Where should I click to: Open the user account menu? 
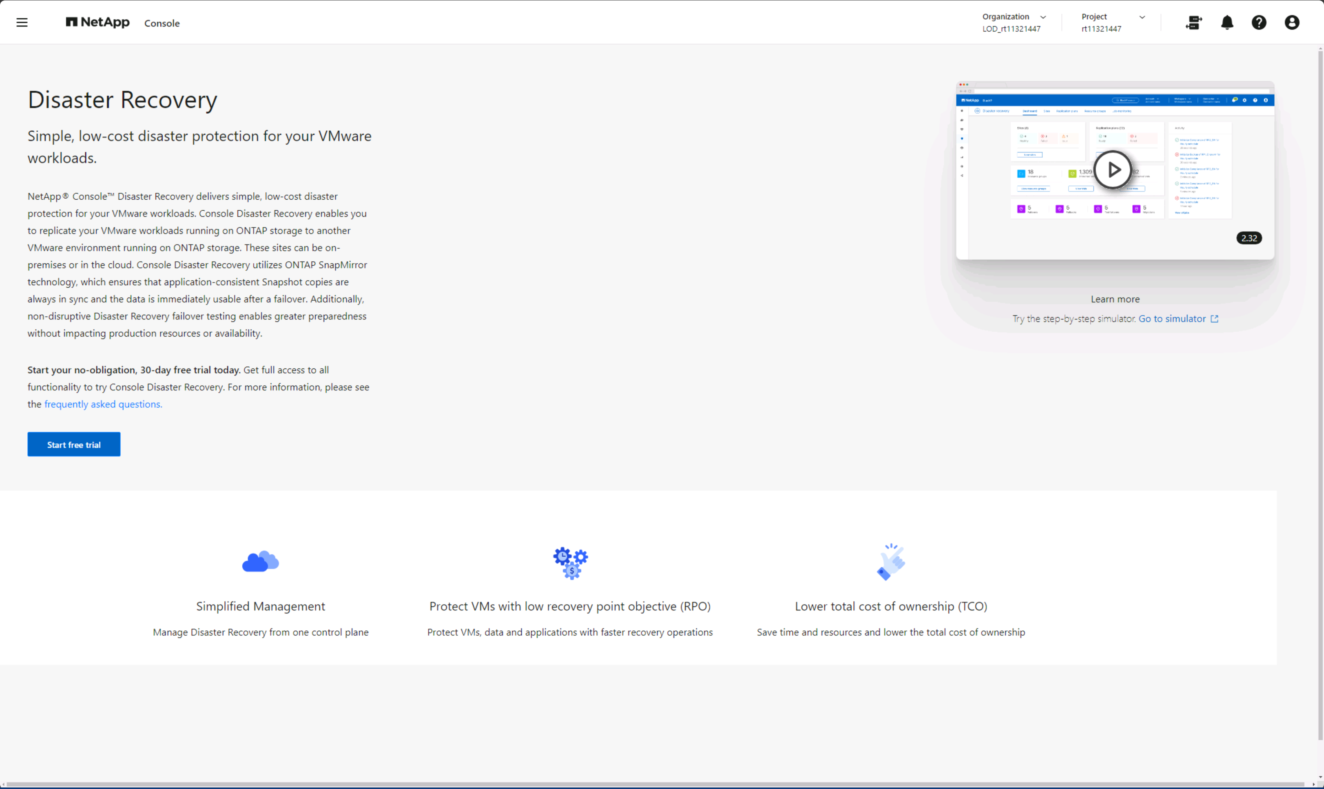[x=1292, y=22]
